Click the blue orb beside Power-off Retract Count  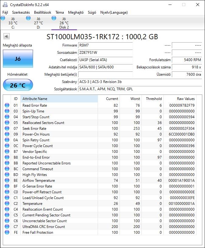click(7, 192)
